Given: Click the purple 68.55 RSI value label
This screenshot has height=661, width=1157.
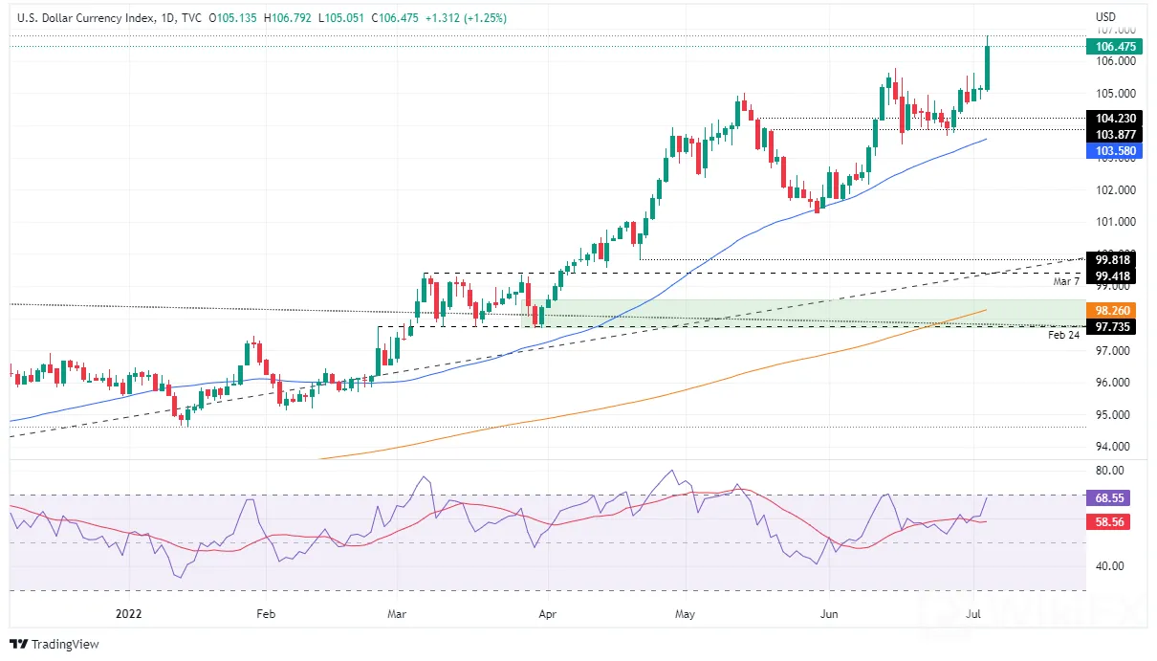Looking at the screenshot, I should coord(1111,498).
